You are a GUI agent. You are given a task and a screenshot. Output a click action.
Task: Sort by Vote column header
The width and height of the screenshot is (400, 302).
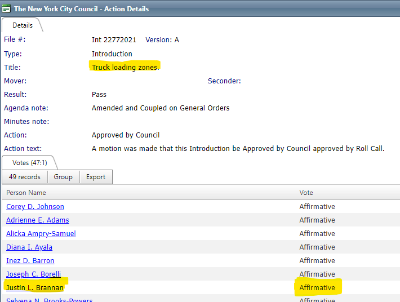[306, 193]
